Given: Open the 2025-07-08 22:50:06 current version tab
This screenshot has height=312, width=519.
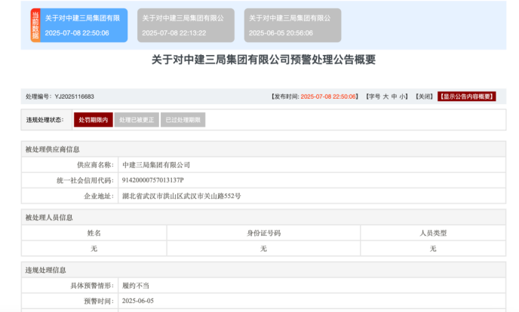Looking at the screenshot, I should point(83,25).
